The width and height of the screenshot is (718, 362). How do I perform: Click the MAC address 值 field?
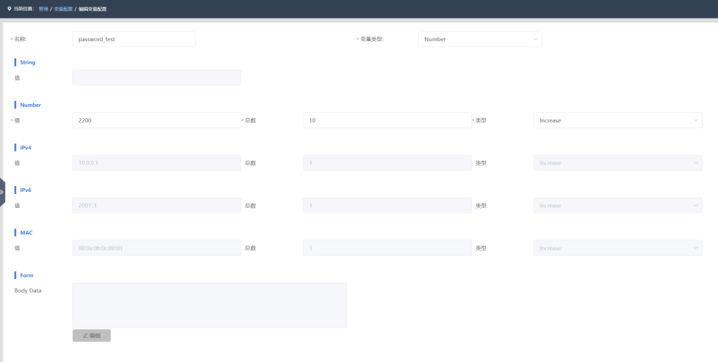[156, 248]
